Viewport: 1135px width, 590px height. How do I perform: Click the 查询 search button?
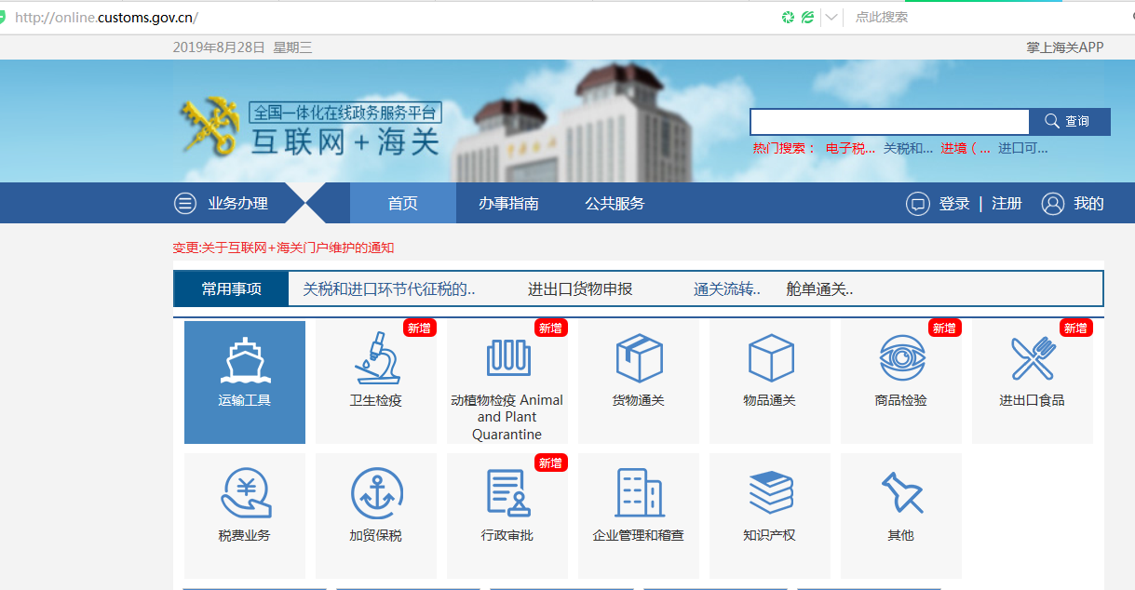point(1069,122)
